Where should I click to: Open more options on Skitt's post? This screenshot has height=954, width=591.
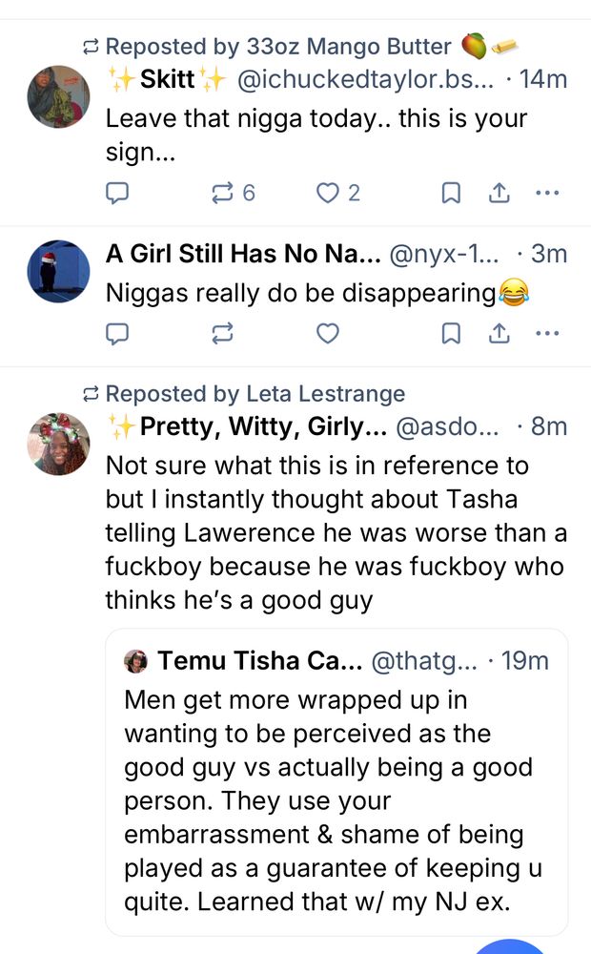click(547, 194)
